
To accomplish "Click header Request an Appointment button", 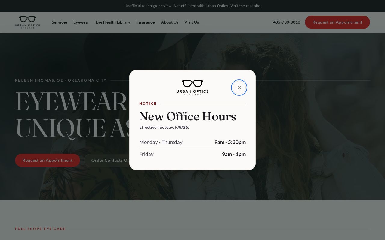I will coord(337,22).
